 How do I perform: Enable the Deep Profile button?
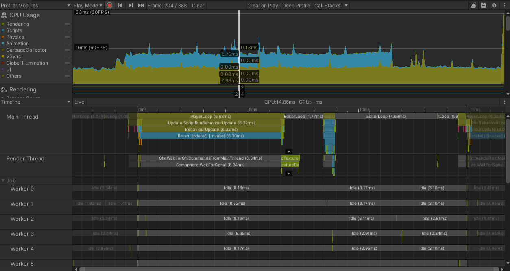coord(296,5)
